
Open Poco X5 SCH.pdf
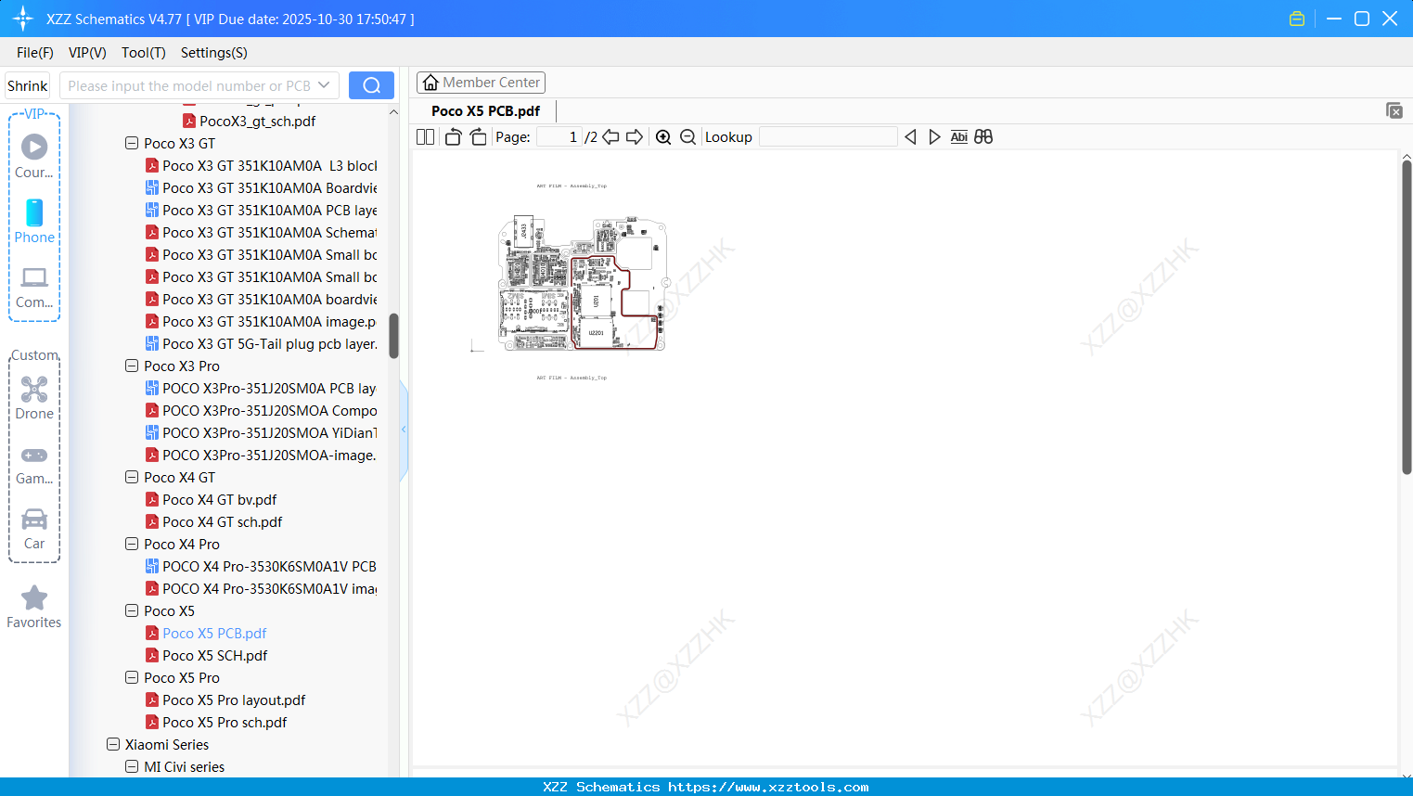pos(214,656)
